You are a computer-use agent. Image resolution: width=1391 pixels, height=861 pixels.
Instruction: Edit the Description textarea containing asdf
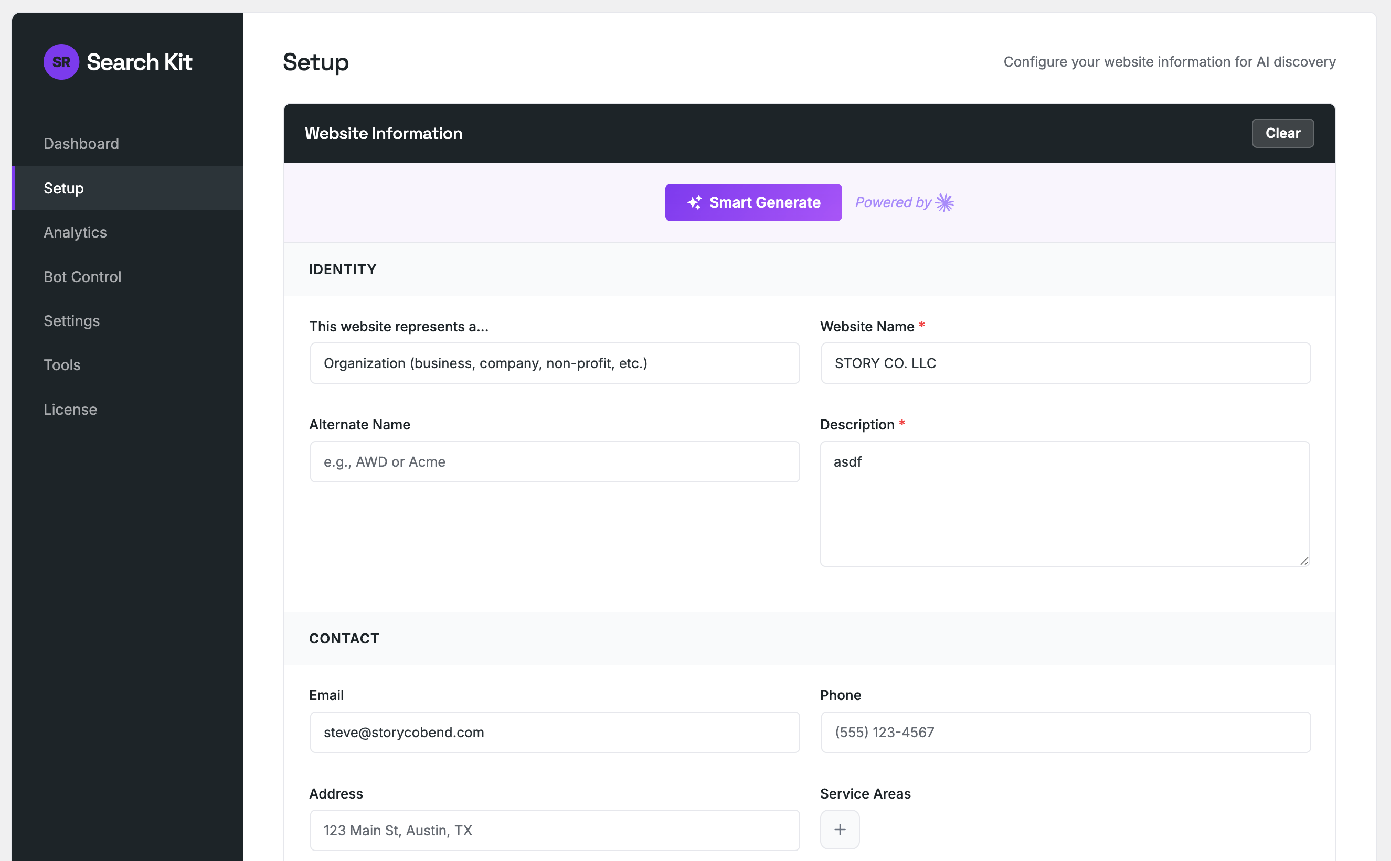pos(1065,501)
